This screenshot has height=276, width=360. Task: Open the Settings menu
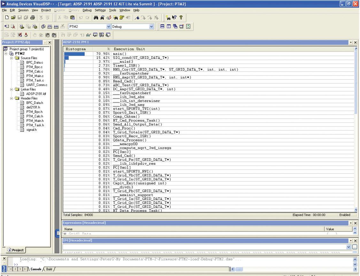[100, 10]
